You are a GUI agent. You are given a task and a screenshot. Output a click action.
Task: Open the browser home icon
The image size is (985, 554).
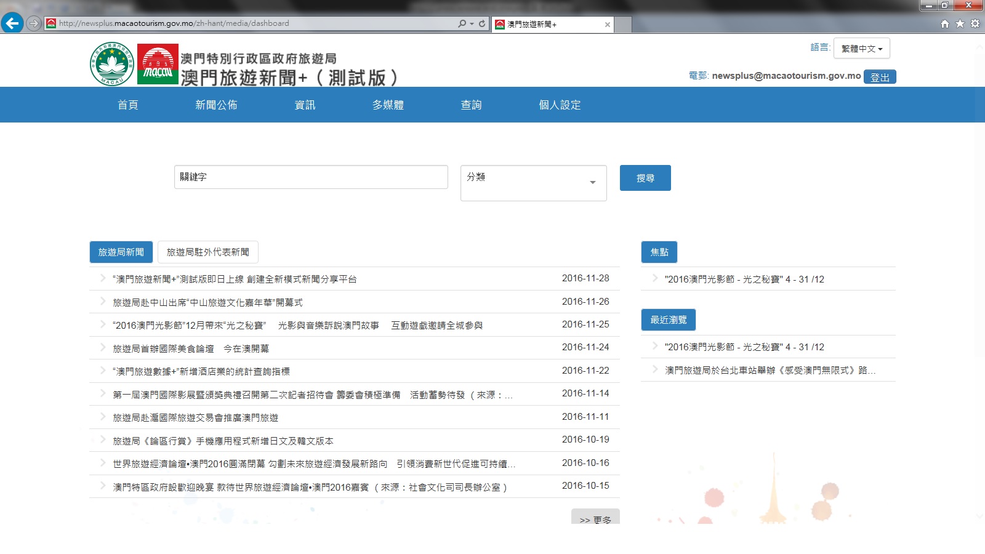945,24
